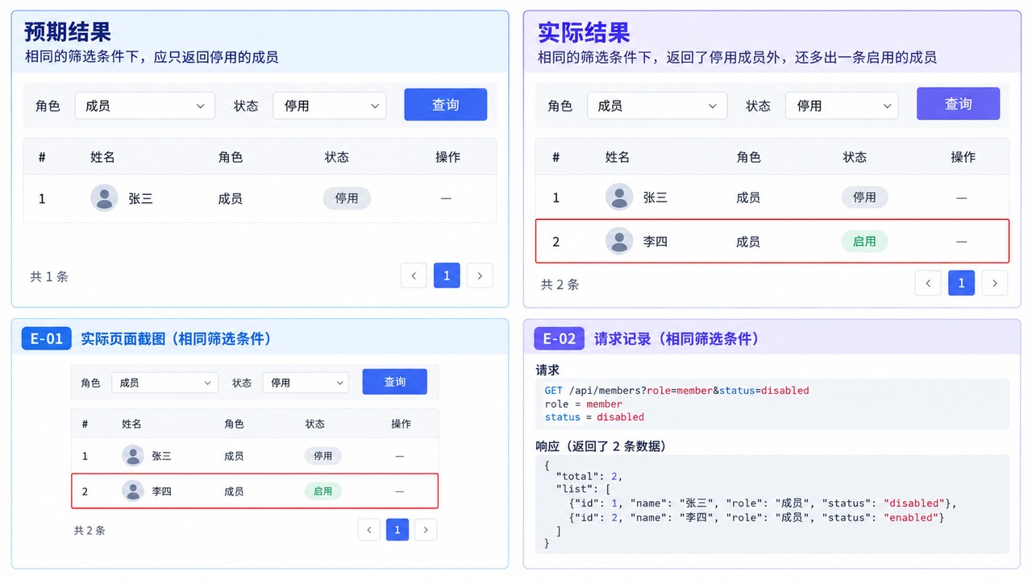Select page 1 in 预期结果 pagination
Screen dimensions: 1032x580
pyautogui.click(x=447, y=275)
